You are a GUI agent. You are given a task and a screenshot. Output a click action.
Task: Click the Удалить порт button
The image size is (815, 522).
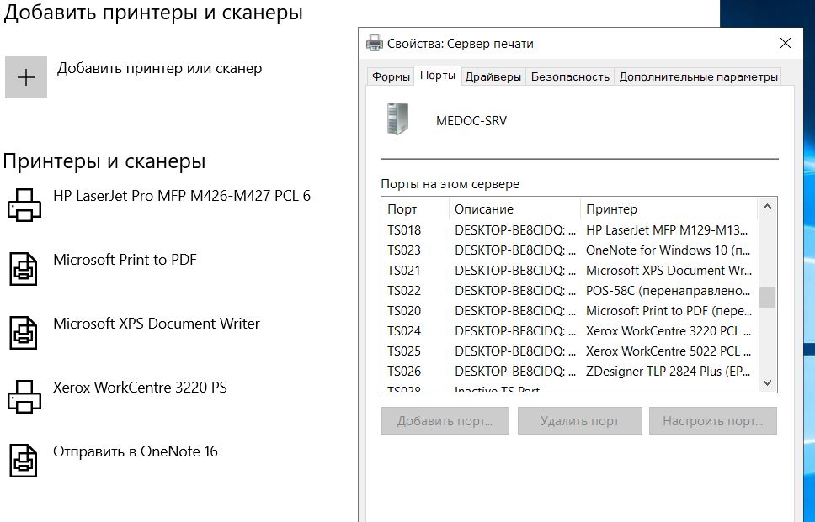[579, 420]
